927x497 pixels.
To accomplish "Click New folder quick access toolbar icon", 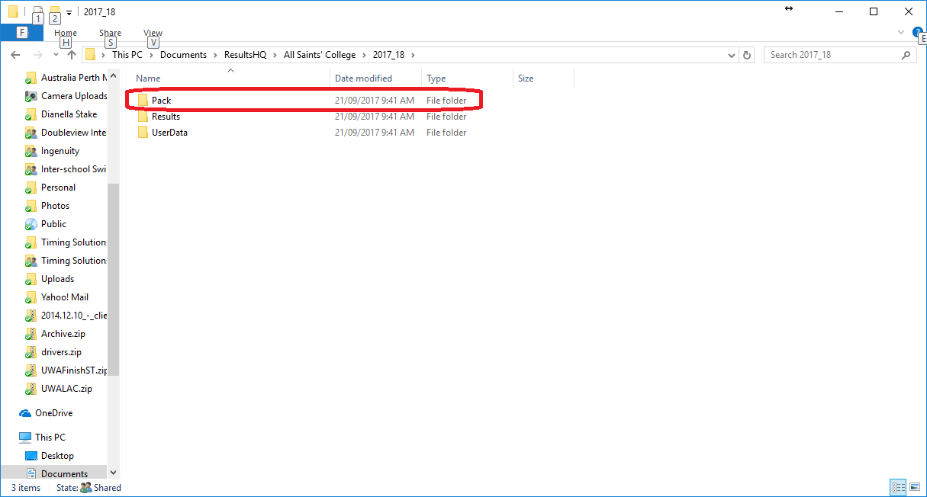I will 54,12.
